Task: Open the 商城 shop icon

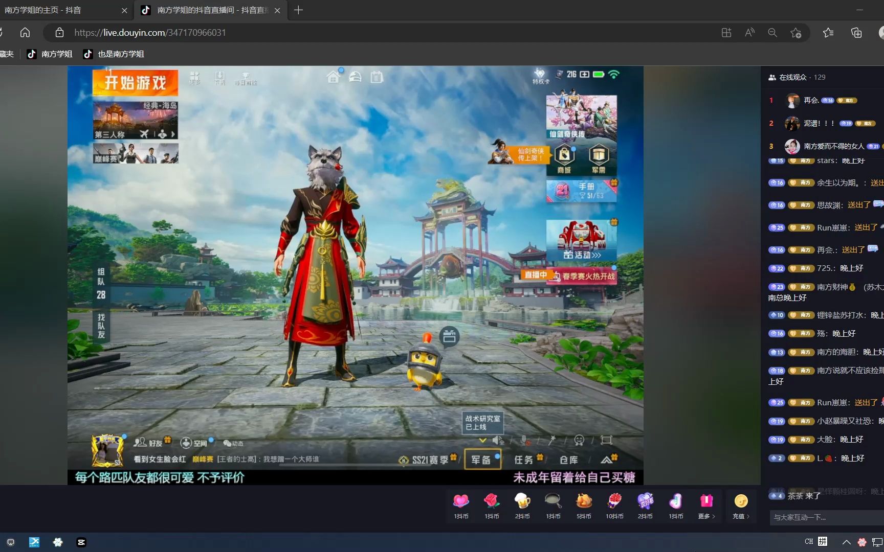Action: (564, 159)
